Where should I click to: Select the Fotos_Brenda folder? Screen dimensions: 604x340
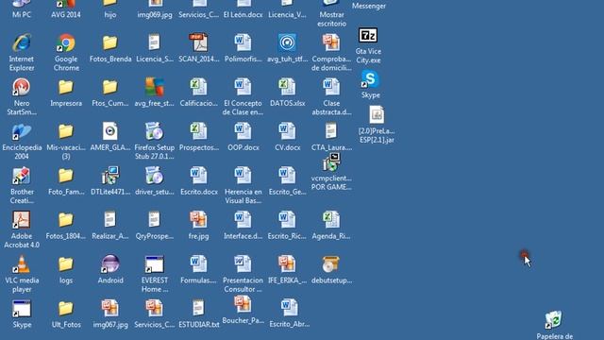[x=110, y=43]
